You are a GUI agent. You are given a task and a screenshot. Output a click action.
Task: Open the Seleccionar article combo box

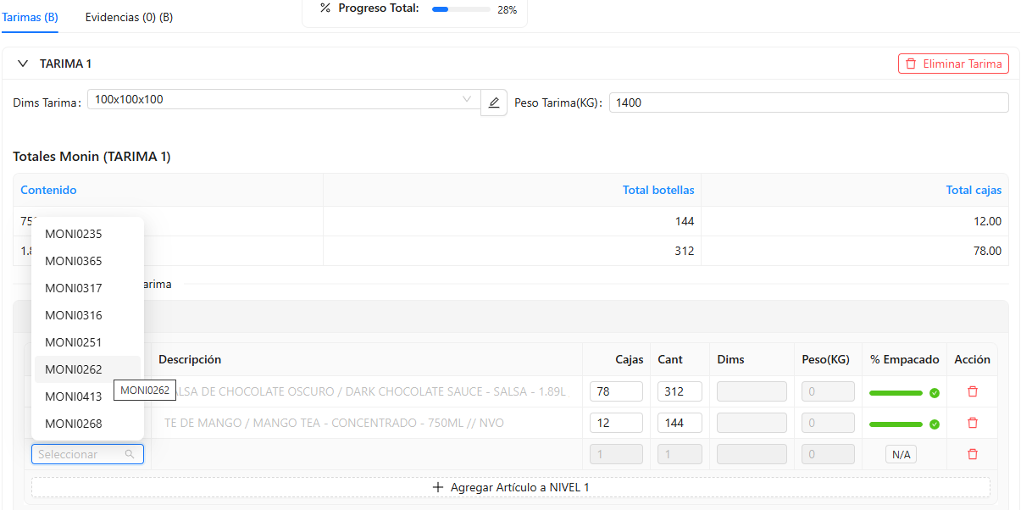(87, 454)
